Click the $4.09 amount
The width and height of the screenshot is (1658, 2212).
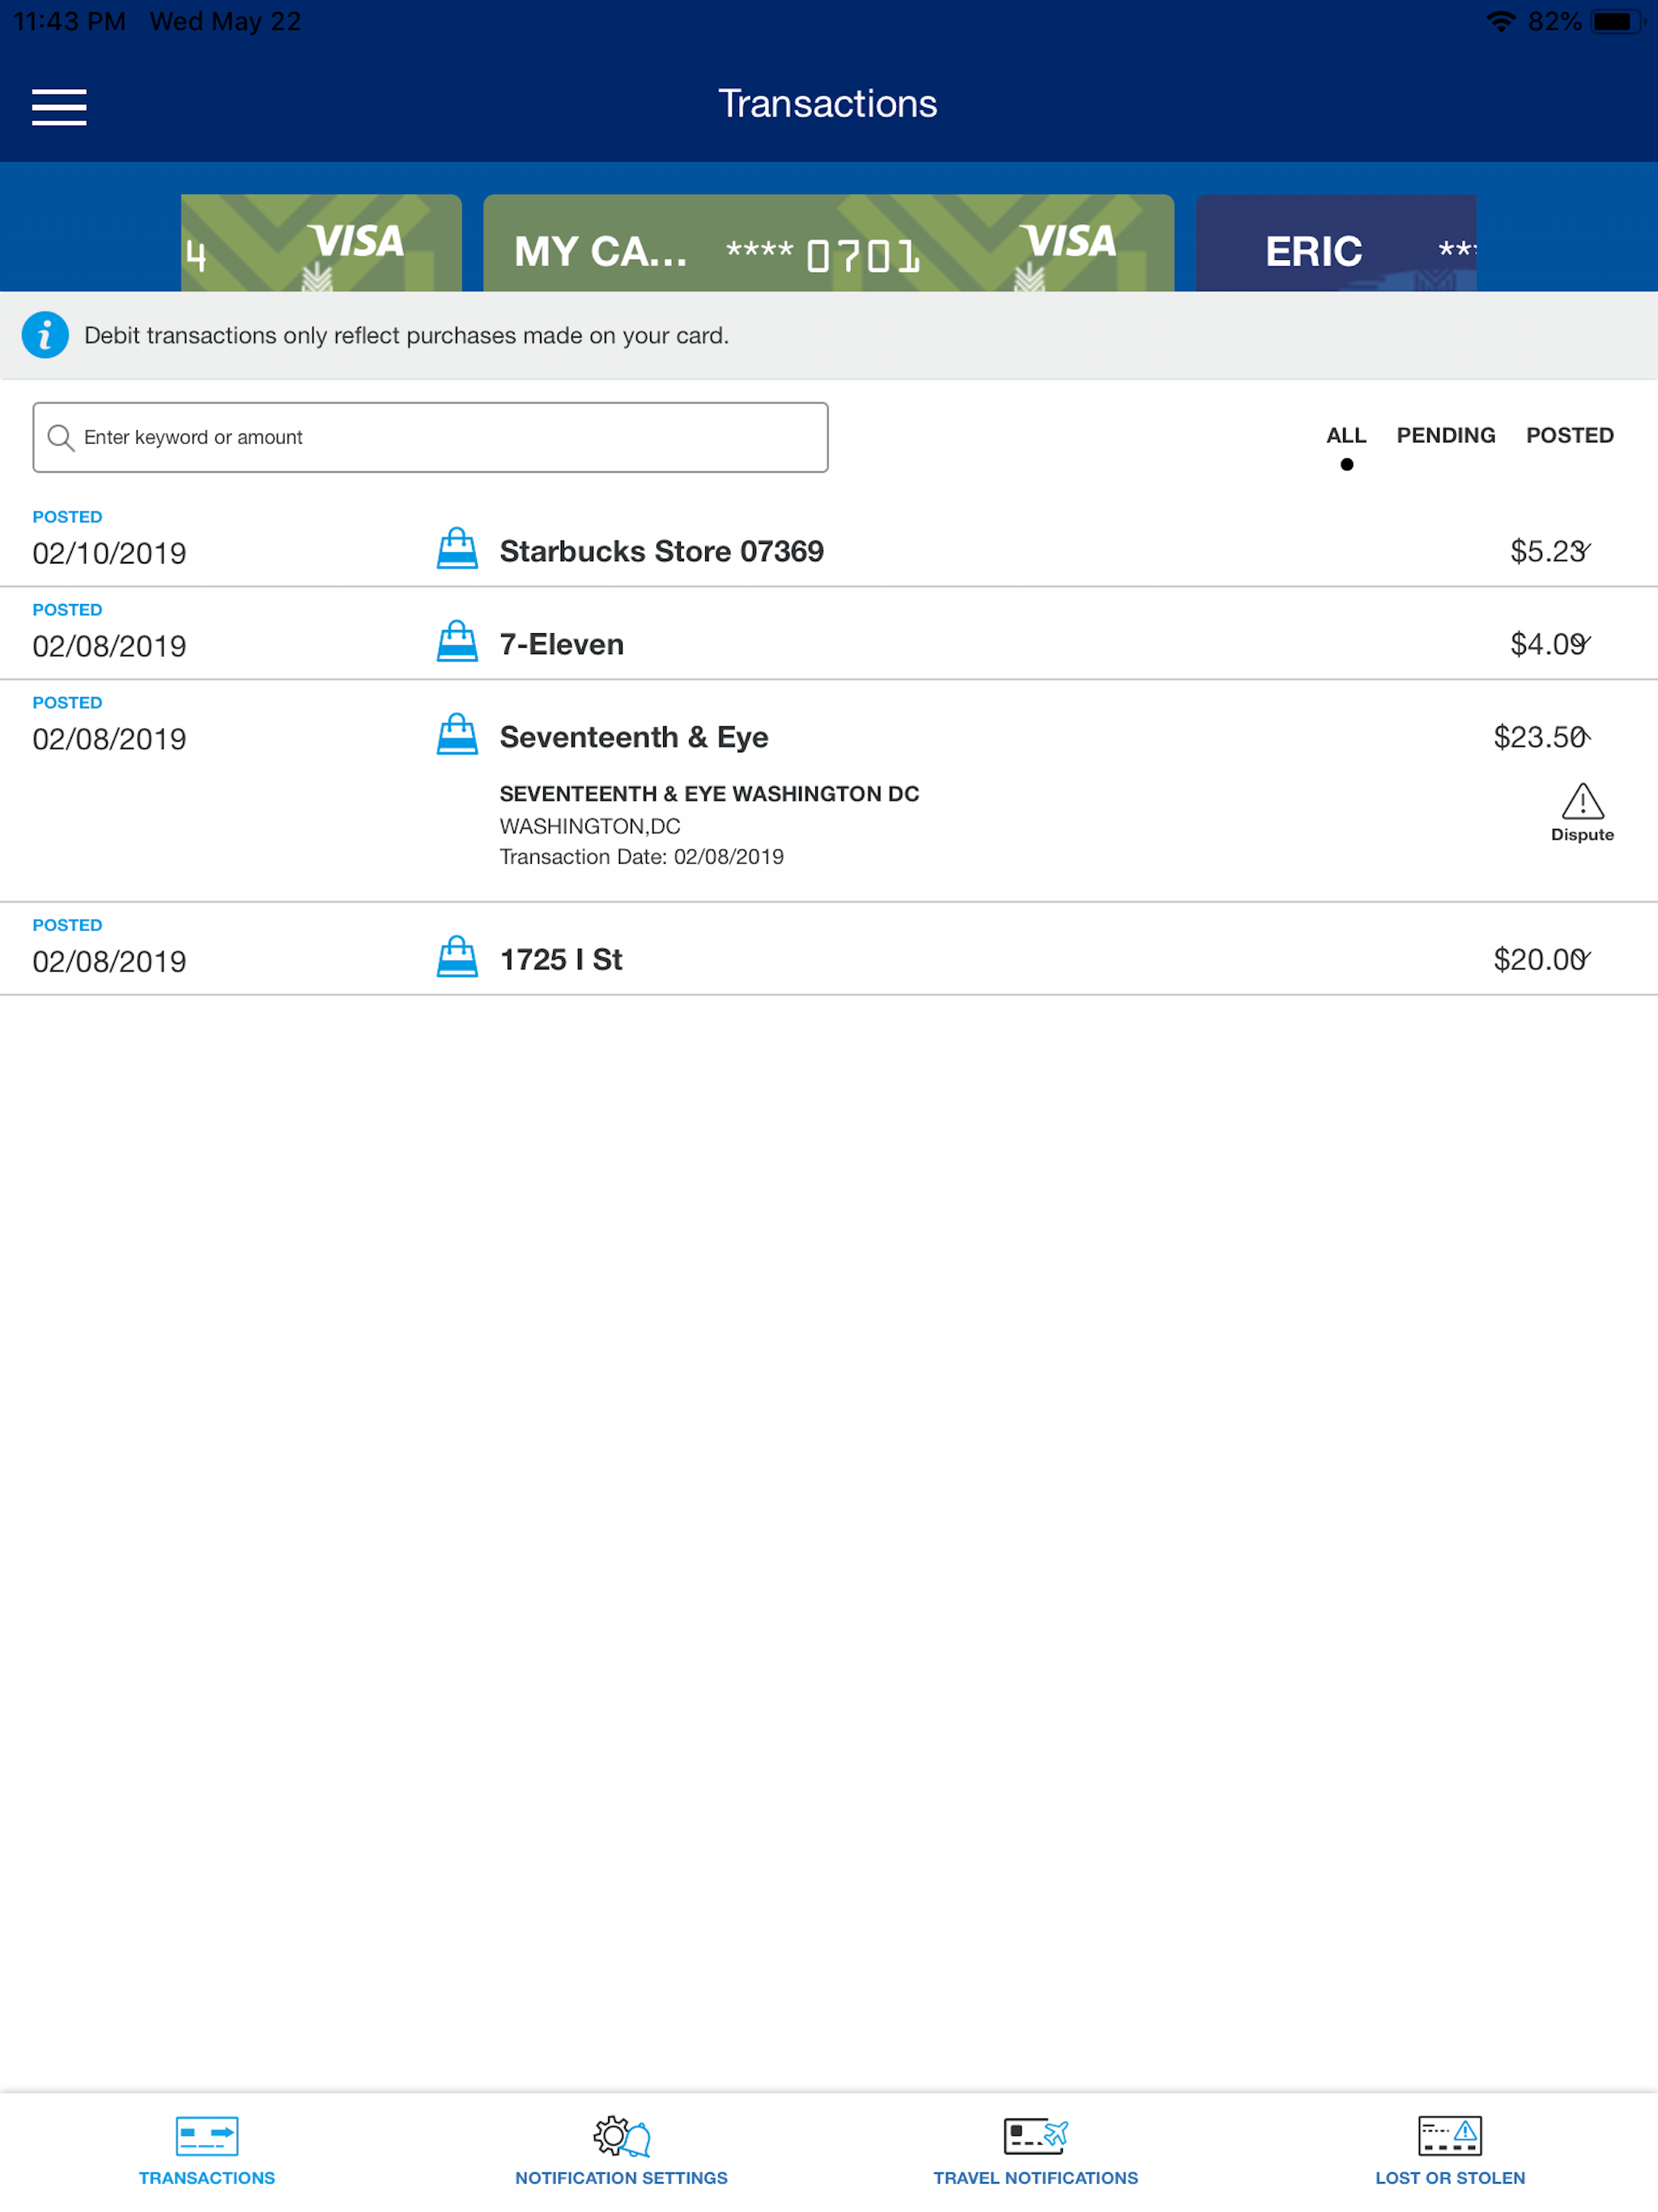click(x=1546, y=644)
